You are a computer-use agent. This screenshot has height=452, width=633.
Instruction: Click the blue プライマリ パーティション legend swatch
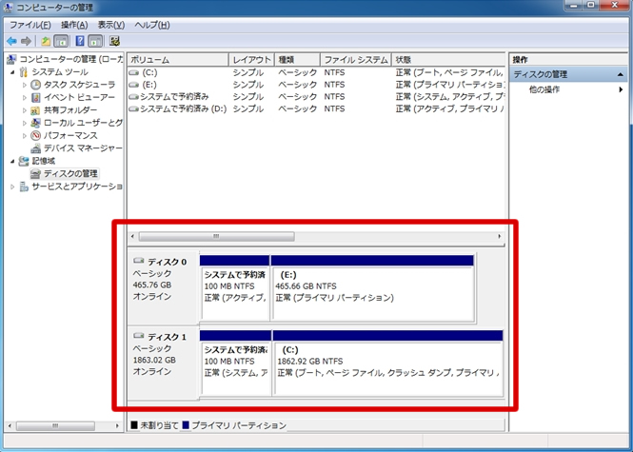click(186, 425)
